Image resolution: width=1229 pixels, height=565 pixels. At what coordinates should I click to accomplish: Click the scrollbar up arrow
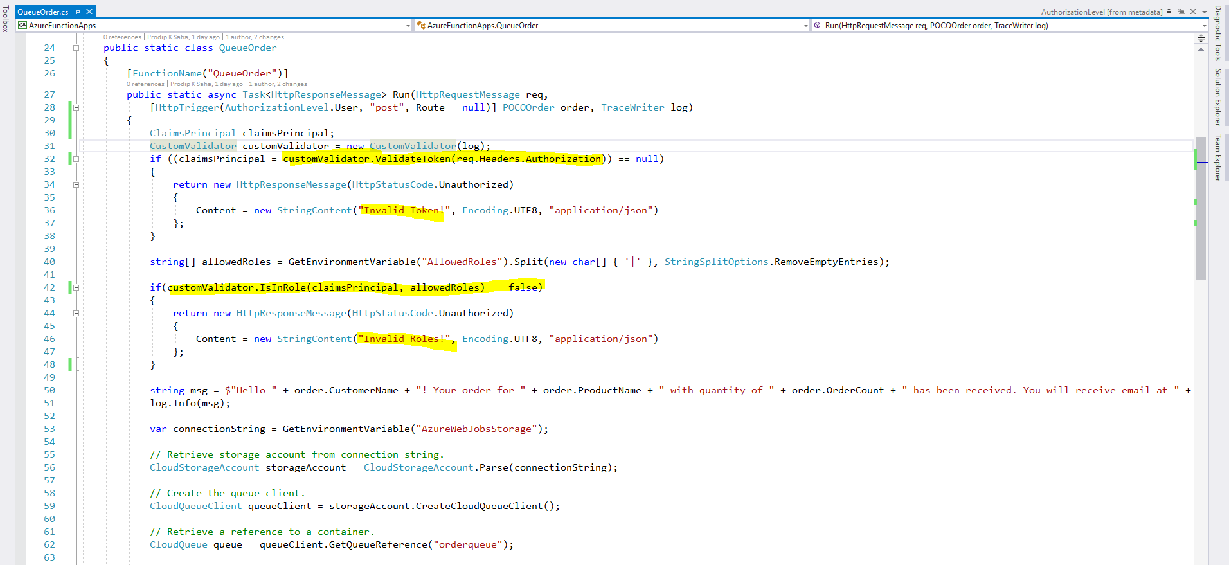(x=1201, y=49)
